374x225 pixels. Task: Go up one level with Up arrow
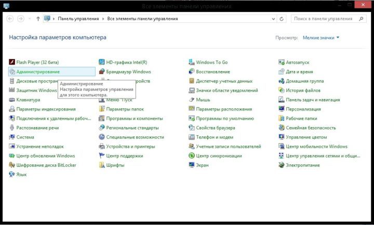(x=38, y=19)
